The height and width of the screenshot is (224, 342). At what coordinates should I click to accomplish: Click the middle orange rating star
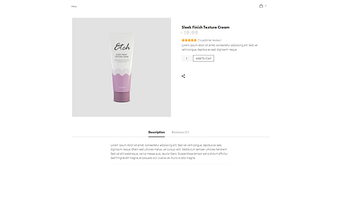pyautogui.click(x=189, y=40)
